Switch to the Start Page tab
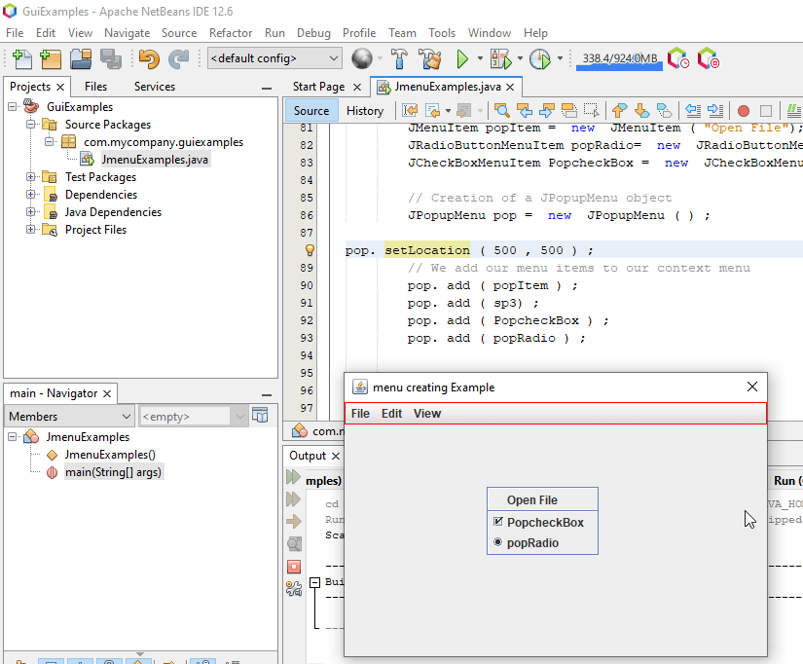 point(318,87)
